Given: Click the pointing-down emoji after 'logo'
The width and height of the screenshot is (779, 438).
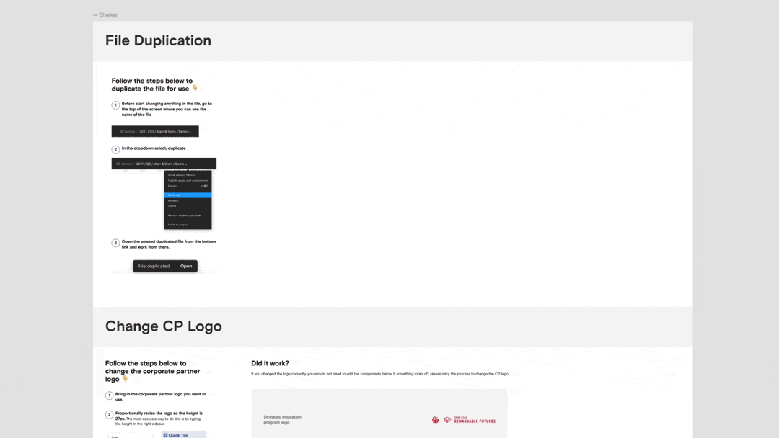Looking at the screenshot, I should point(125,378).
